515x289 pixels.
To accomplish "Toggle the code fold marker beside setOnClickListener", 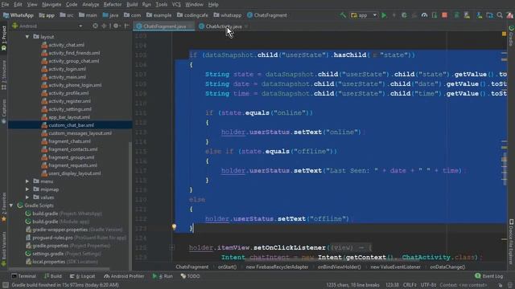I will tap(171, 248).
